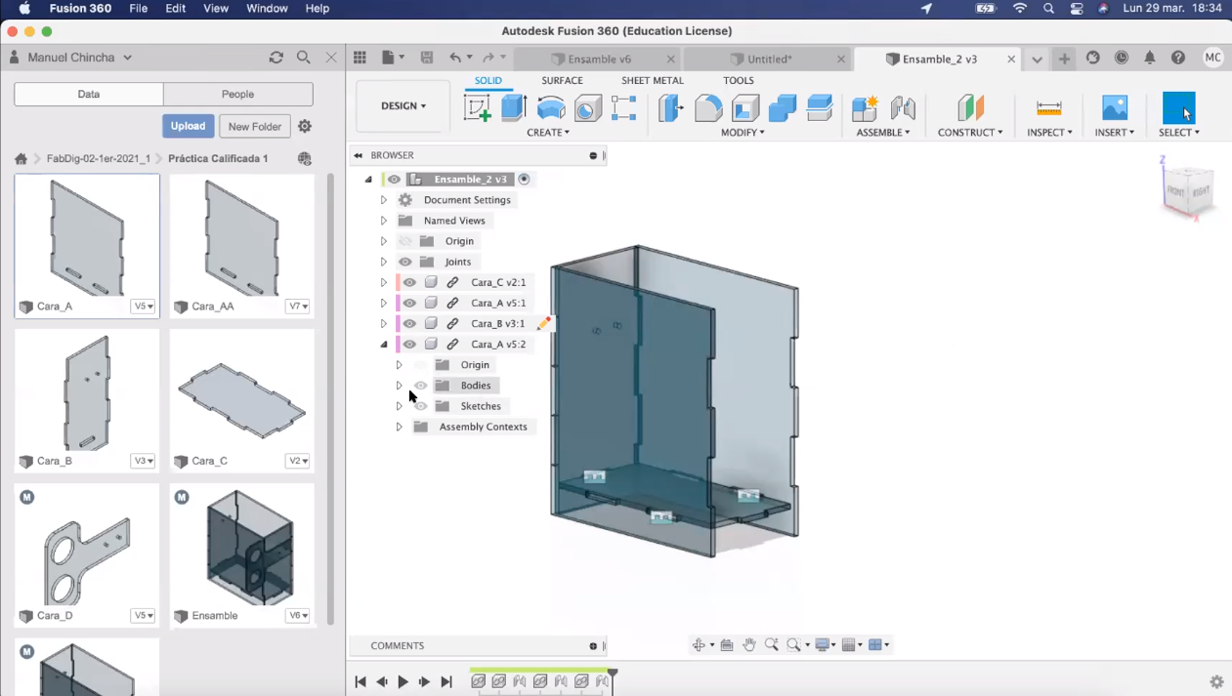The width and height of the screenshot is (1232, 696).
Task: Open Grid and Snaps settings
Action: point(850,645)
